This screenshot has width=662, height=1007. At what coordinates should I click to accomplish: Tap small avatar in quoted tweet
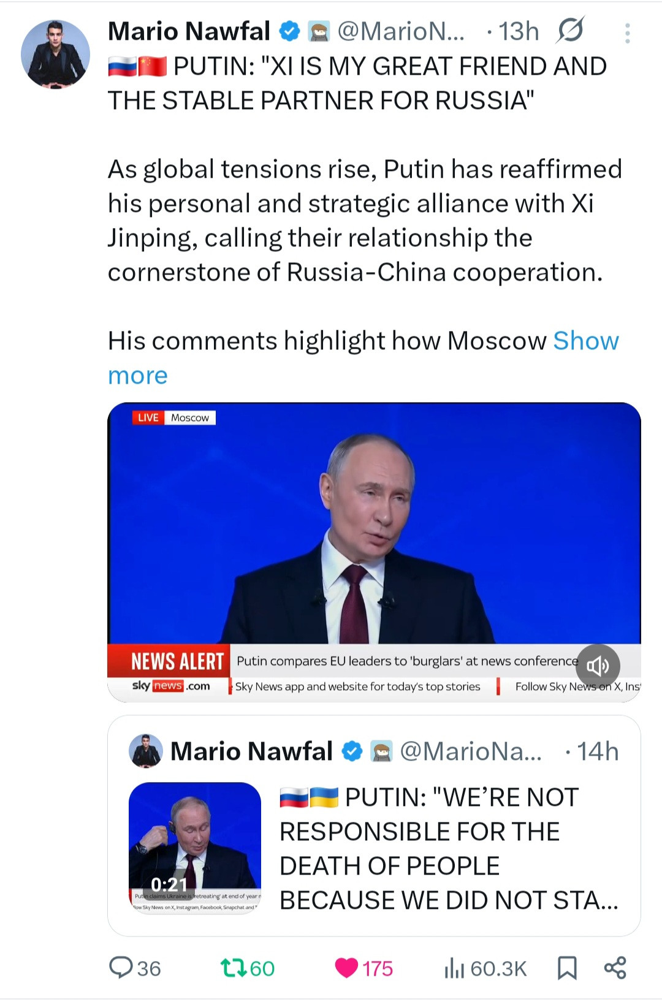146,751
